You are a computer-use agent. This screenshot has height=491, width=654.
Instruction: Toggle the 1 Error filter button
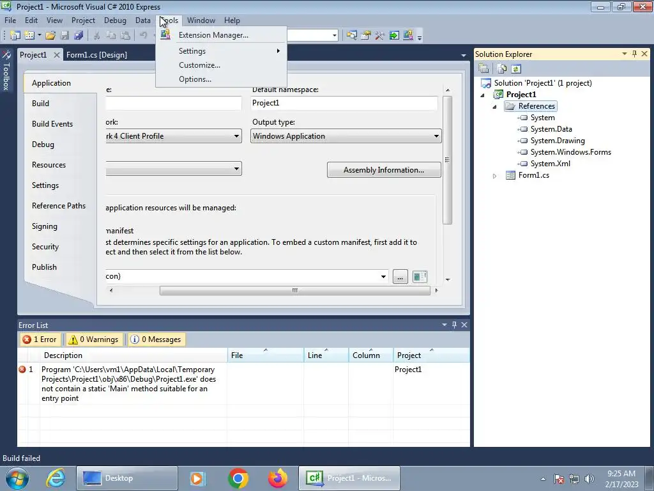40,339
